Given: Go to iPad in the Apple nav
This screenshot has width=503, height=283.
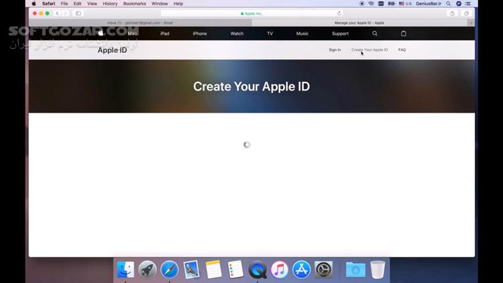Looking at the screenshot, I should pyautogui.click(x=164, y=34).
